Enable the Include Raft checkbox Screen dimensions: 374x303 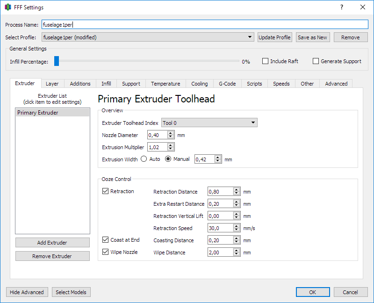pyautogui.click(x=266, y=61)
